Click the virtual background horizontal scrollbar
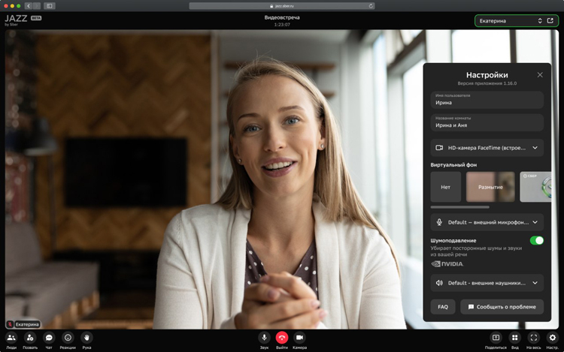 pyautogui.click(x=460, y=207)
